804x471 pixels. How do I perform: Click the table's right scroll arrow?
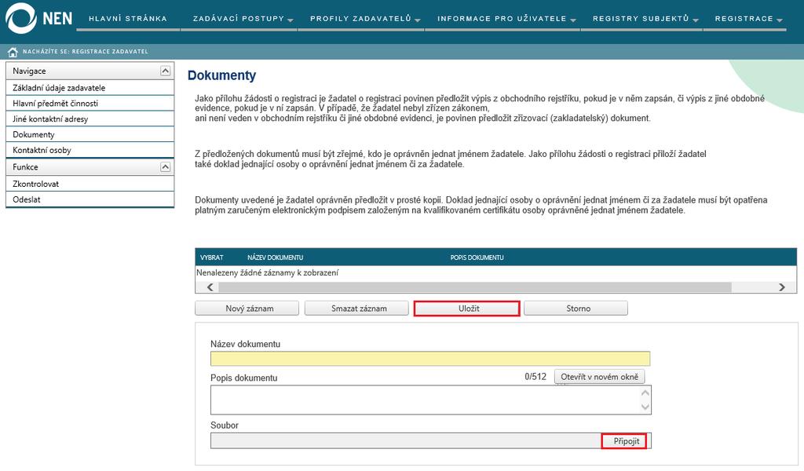pyautogui.click(x=781, y=287)
